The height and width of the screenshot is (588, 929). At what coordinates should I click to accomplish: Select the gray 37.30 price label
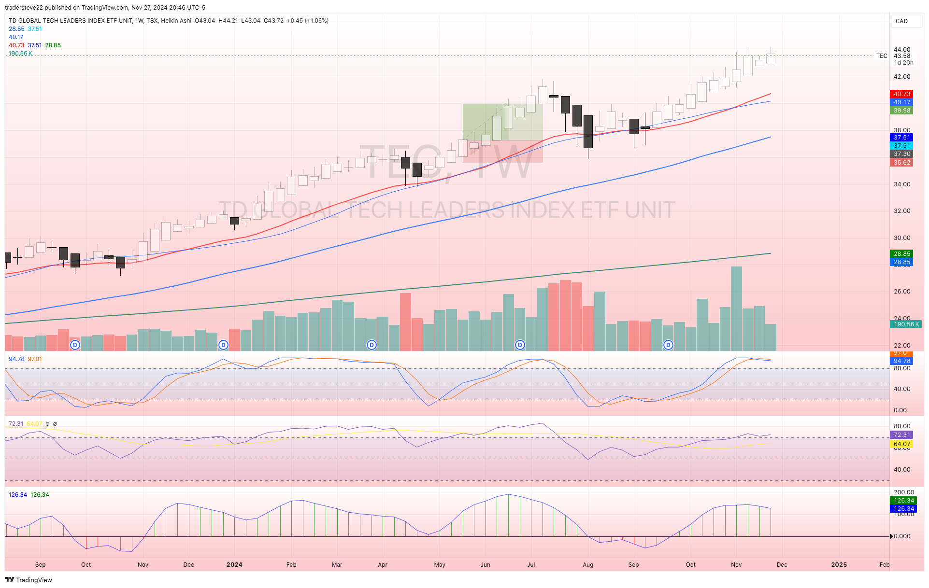[x=901, y=154]
